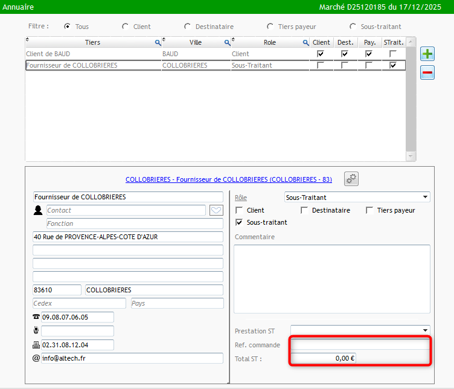Click the green plus add tiers icon
Screen dimensions: 454x389
click(x=427, y=54)
